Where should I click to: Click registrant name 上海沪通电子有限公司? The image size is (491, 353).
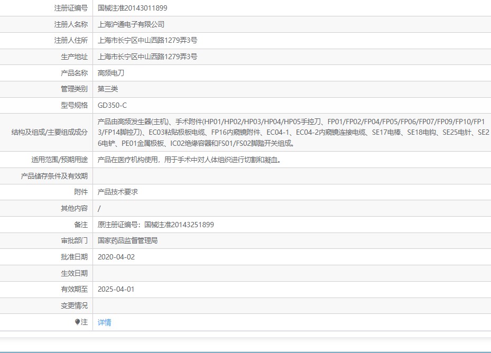[131, 24]
